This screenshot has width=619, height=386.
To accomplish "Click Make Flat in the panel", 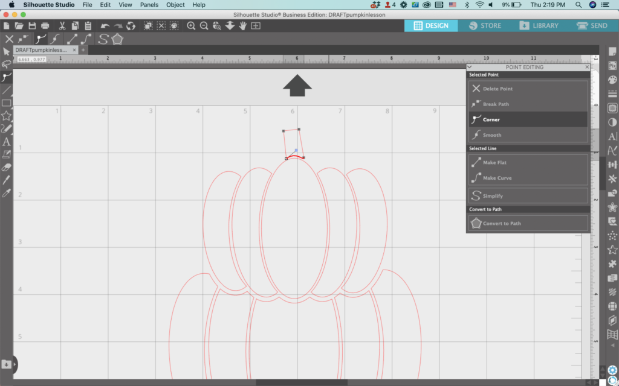I will click(x=528, y=162).
